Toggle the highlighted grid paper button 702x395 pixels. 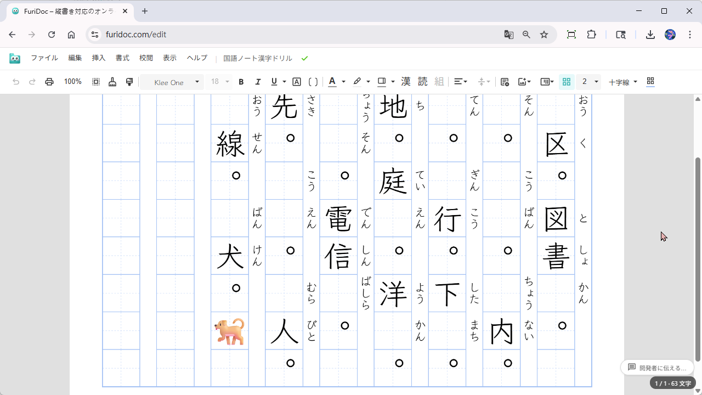click(x=567, y=82)
